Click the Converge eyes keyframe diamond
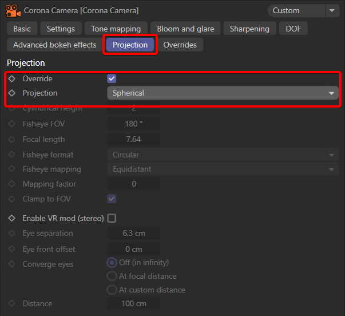The image size is (345, 316). [11, 264]
